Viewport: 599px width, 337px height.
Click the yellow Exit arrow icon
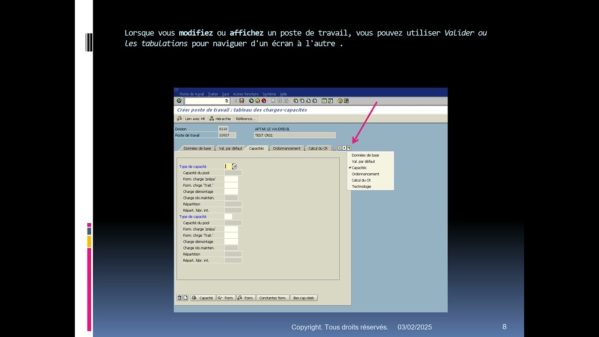[x=257, y=101]
